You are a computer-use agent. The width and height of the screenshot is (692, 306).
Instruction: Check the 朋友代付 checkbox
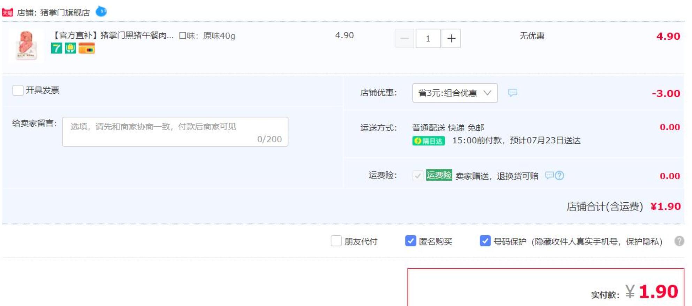[336, 241]
